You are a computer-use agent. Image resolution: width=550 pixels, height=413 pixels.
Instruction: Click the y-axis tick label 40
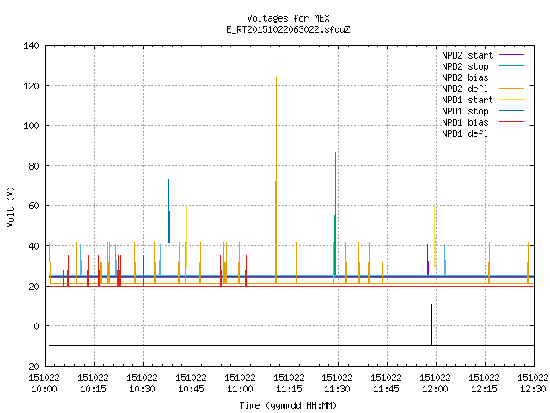tap(34, 246)
